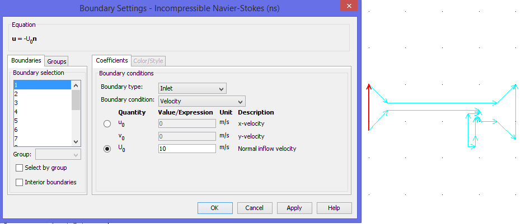Click the OK button
This screenshot has height=224, width=521.
[x=215, y=208]
